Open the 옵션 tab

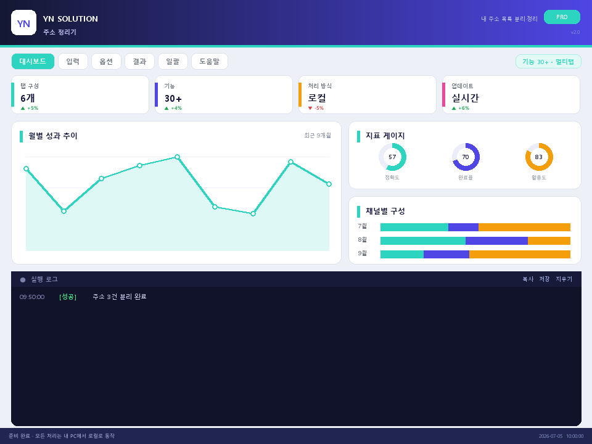click(x=106, y=62)
